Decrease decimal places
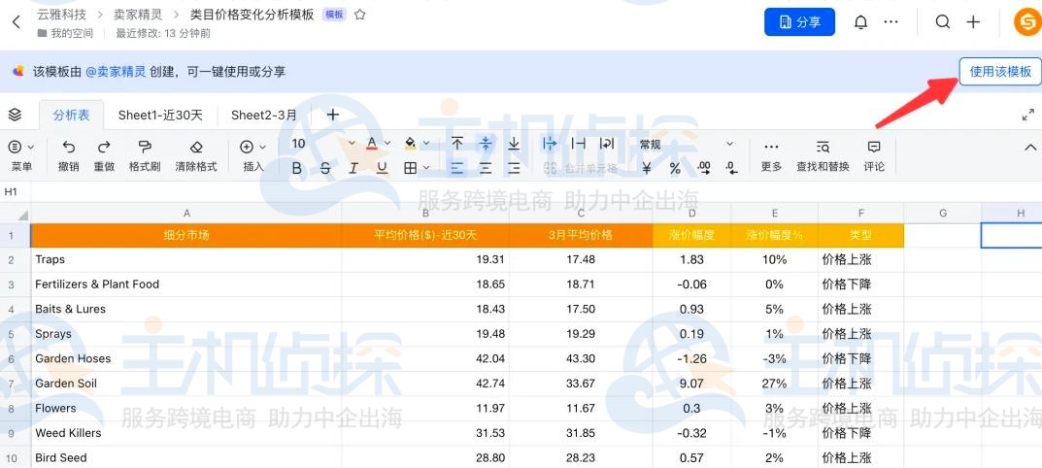1042x468 pixels. pyautogui.click(x=731, y=169)
